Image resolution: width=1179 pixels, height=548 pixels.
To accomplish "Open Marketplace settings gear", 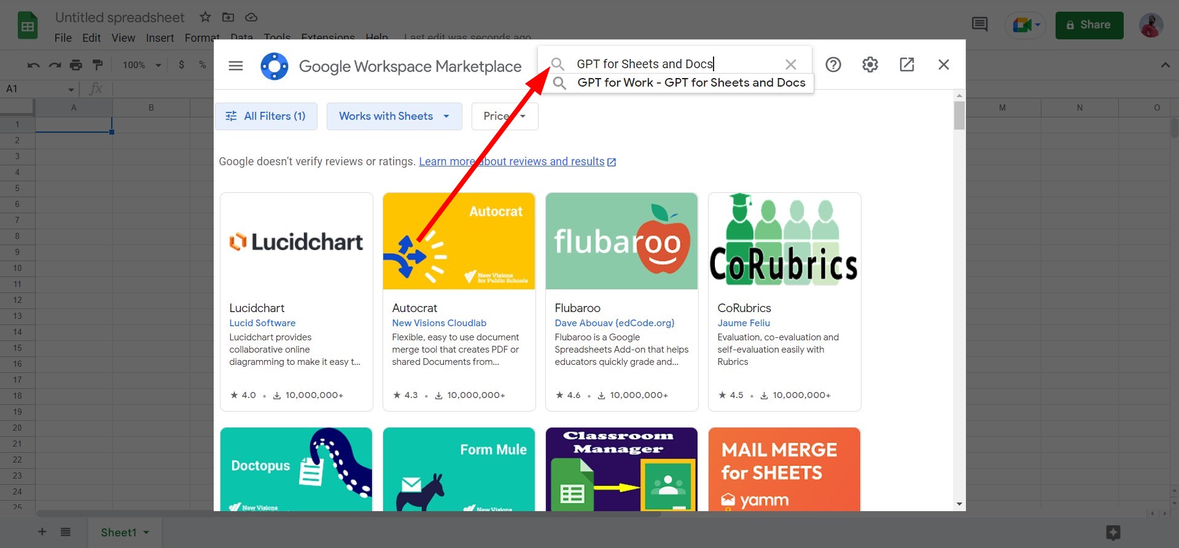I will click(870, 65).
